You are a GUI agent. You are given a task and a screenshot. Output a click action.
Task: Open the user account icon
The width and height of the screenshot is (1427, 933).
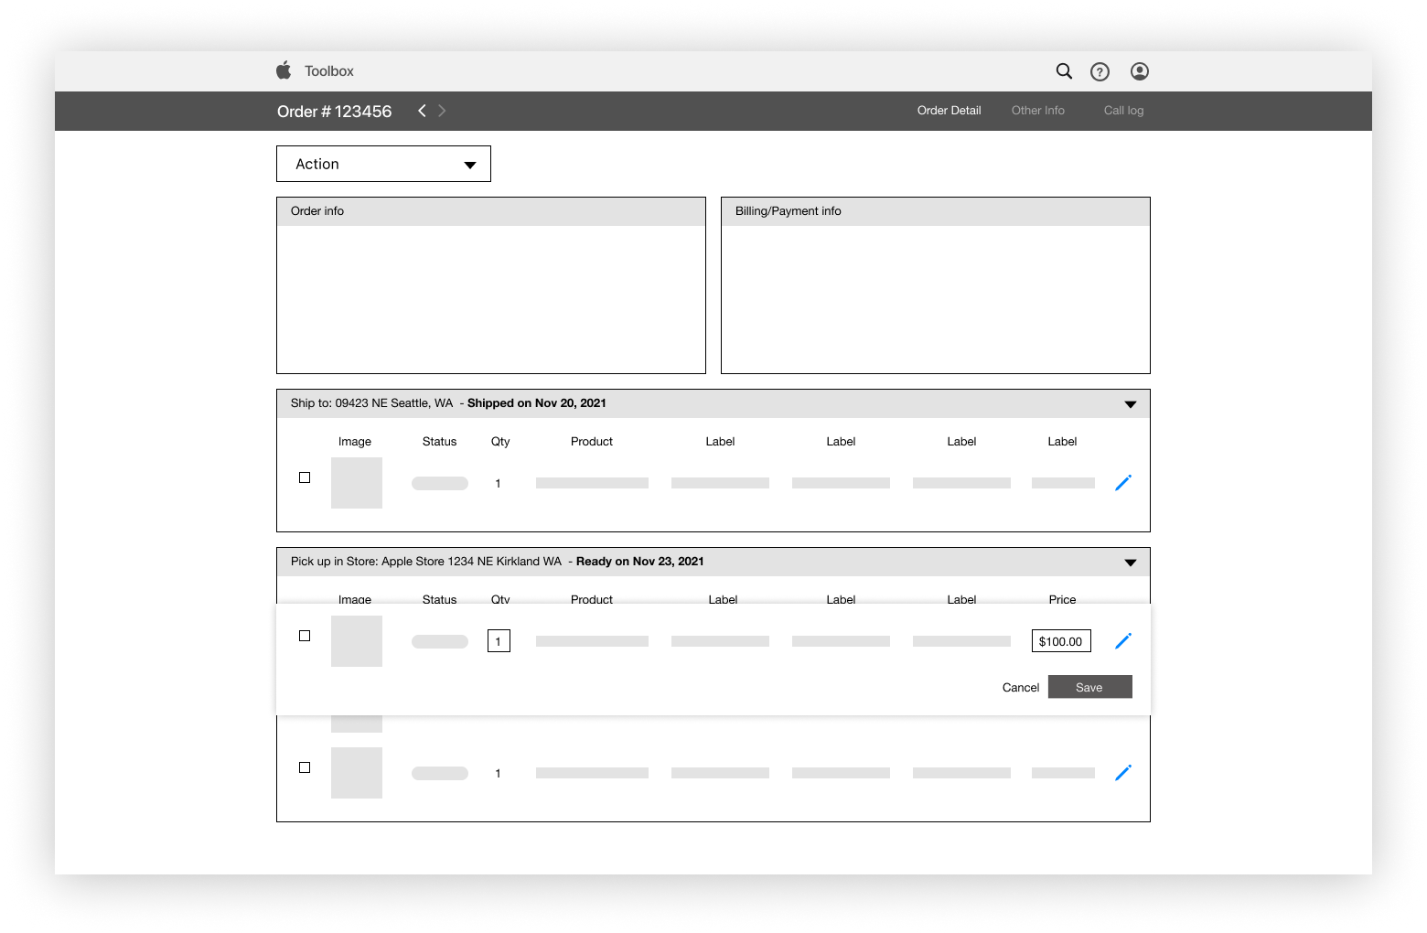1139,71
